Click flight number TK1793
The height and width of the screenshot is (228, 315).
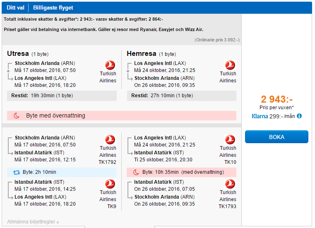(227, 206)
